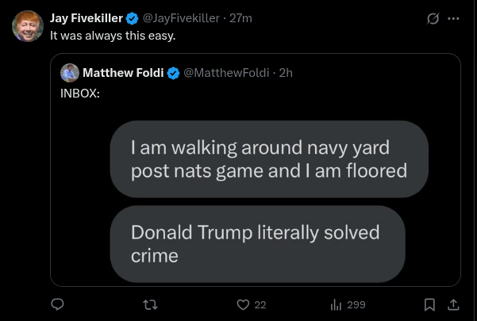Open Matthew Foldi's small avatar
This screenshot has width=477, height=321.
(x=70, y=73)
